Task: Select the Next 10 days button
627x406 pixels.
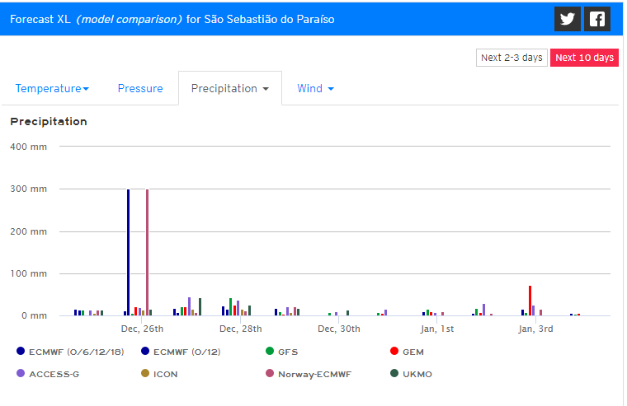Action: tap(584, 58)
